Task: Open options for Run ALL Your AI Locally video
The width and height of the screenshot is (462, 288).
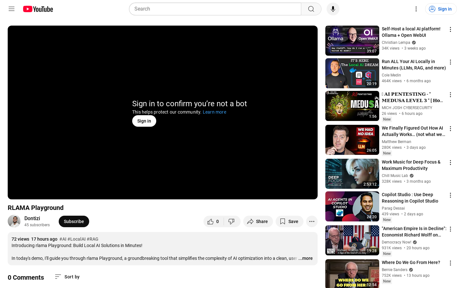Action: click(450, 62)
